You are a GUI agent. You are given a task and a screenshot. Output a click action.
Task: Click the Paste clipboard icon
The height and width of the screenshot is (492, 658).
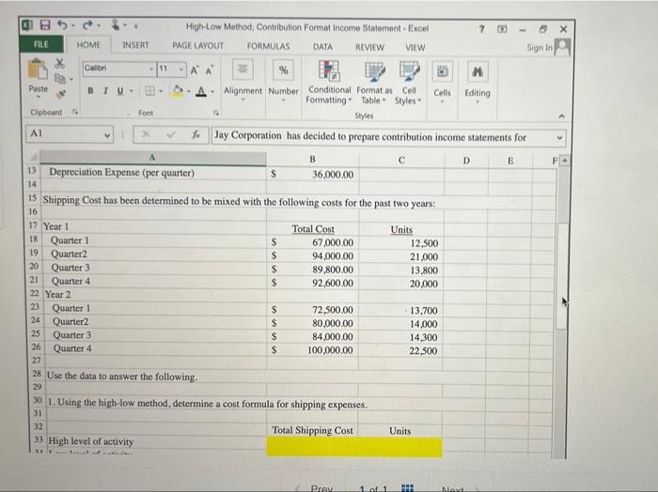pyautogui.click(x=38, y=69)
